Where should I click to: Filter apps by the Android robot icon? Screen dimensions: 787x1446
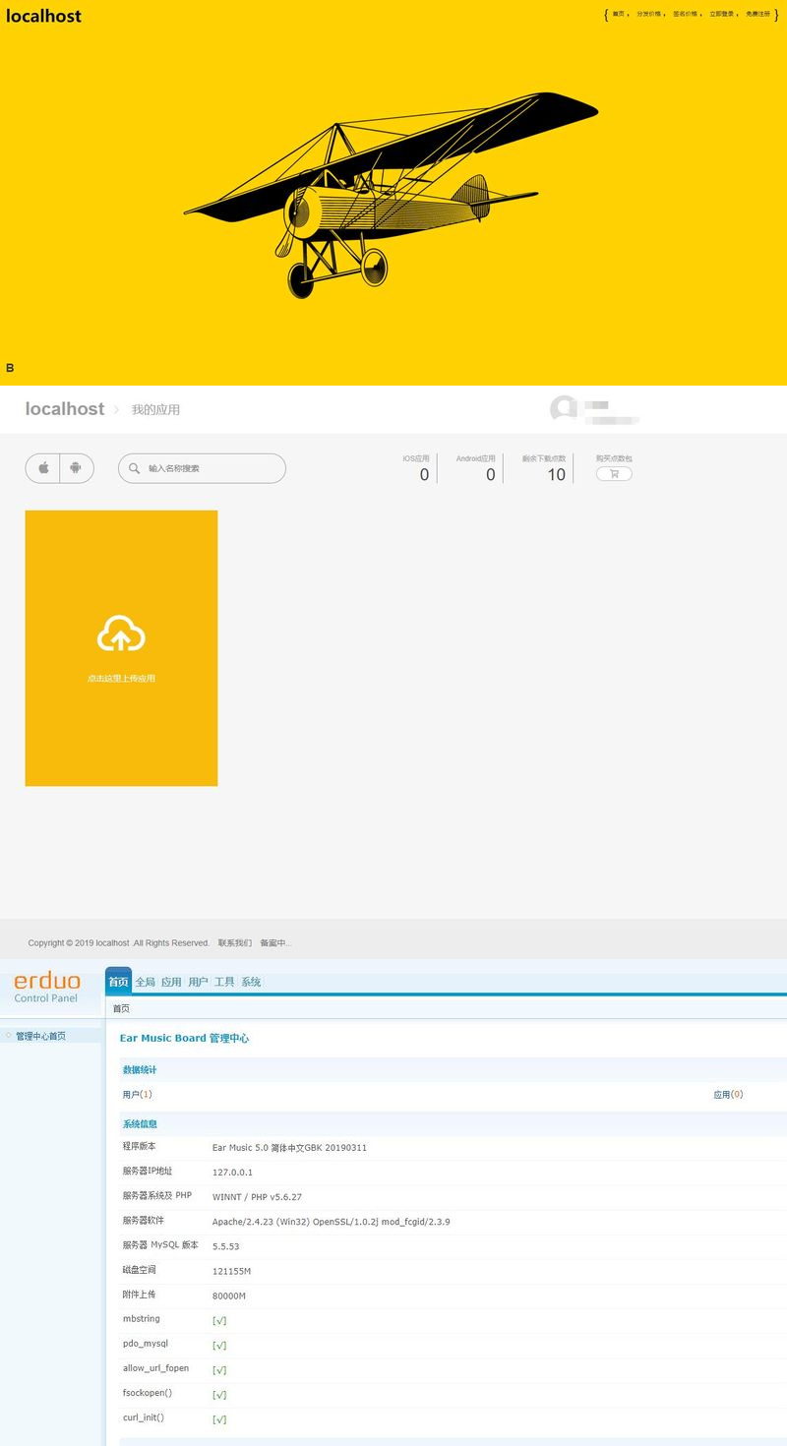(76, 468)
